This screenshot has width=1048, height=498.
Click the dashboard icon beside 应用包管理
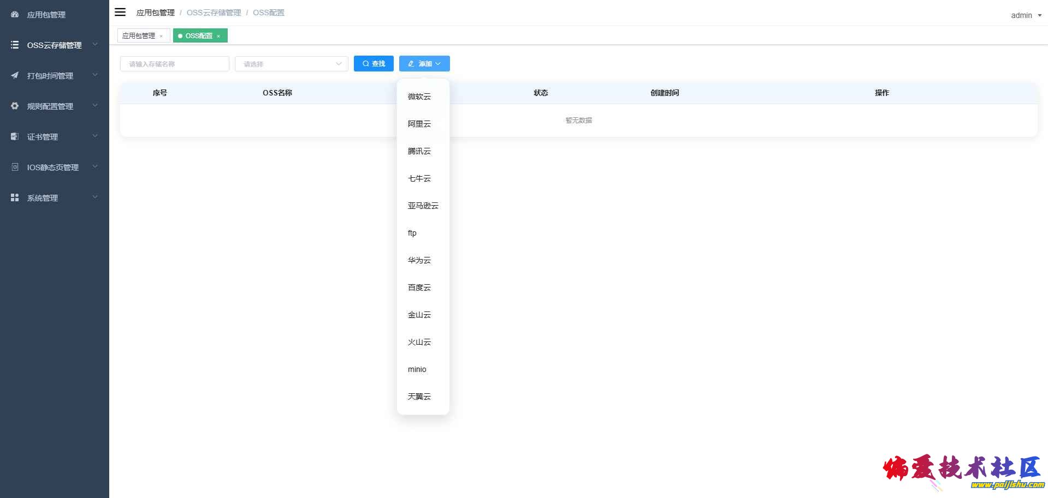(15, 15)
